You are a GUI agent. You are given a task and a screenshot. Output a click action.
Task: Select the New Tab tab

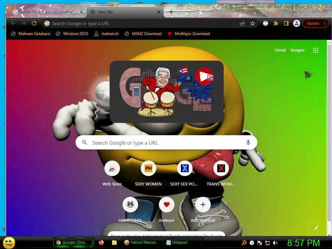tap(125, 12)
